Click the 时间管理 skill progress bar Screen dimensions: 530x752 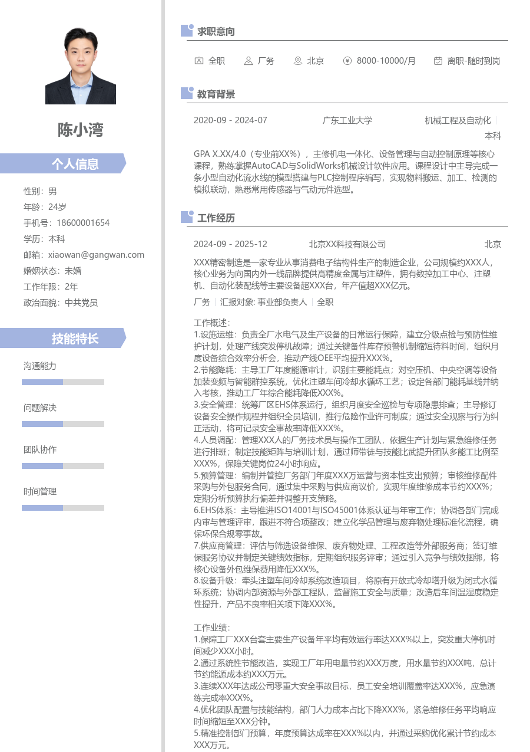pyautogui.click(x=63, y=508)
